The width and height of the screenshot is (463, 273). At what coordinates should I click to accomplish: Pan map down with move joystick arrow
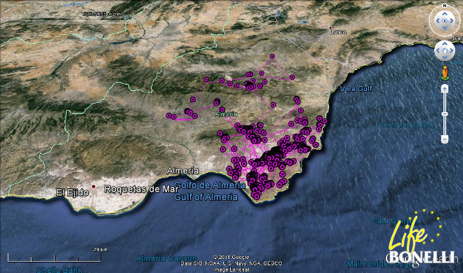point(445,57)
